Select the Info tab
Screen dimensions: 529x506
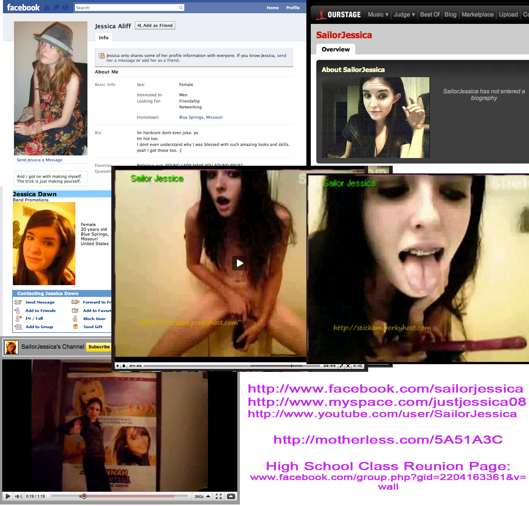point(104,37)
